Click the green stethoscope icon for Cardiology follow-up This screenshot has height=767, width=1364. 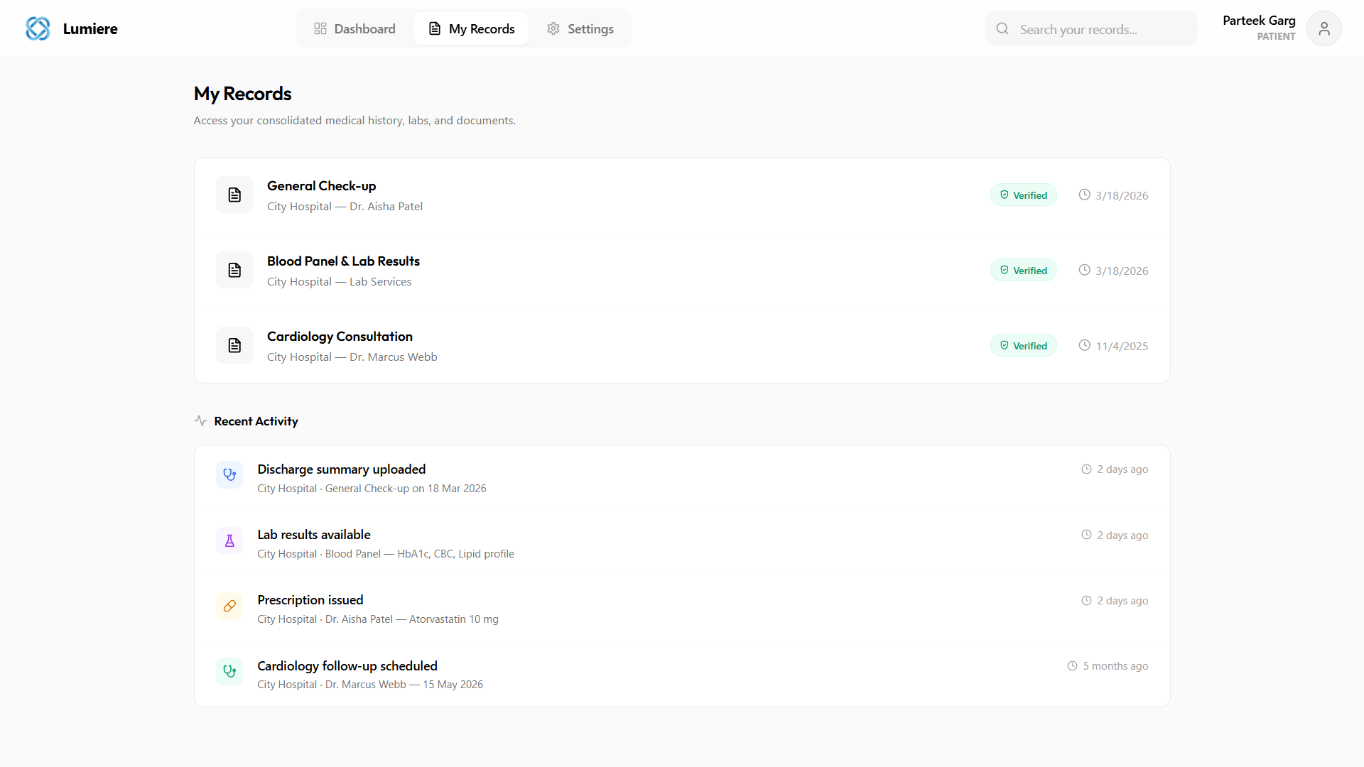click(229, 671)
